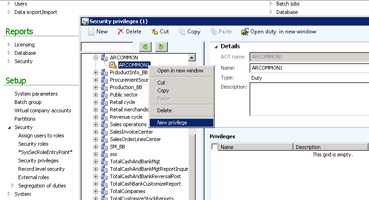The image size is (369, 200).
Task: Collapse the ARCOMMON tree node
Action: [95, 58]
